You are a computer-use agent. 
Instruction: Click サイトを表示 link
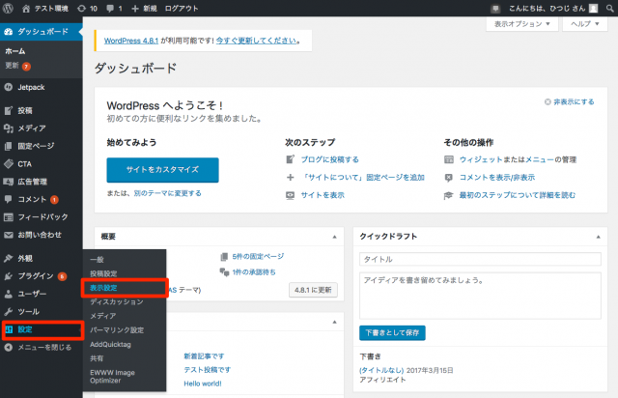pos(323,195)
